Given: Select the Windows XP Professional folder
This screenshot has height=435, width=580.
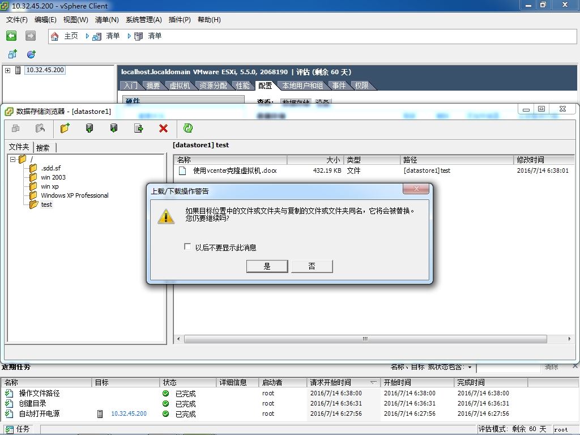Looking at the screenshot, I should 75,195.
